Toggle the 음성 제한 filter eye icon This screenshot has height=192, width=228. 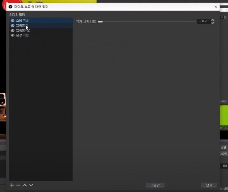tap(13, 35)
